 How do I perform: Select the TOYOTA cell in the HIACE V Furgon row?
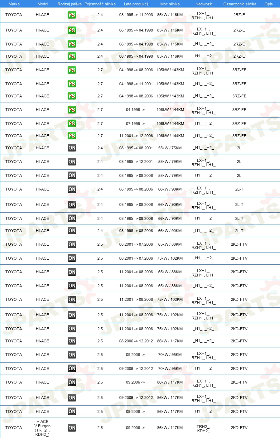pos(14,428)
